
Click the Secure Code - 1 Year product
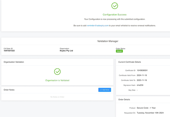146,108
